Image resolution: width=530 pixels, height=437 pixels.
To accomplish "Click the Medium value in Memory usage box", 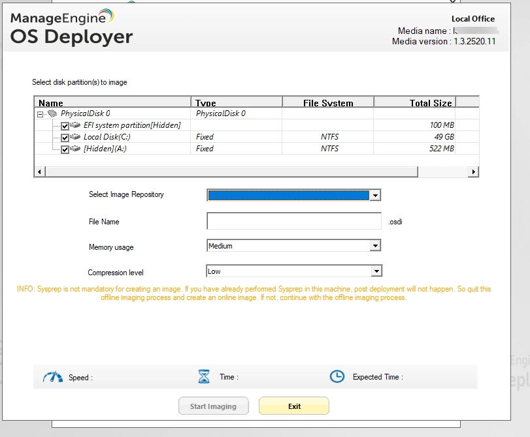I will click(220, 246).
